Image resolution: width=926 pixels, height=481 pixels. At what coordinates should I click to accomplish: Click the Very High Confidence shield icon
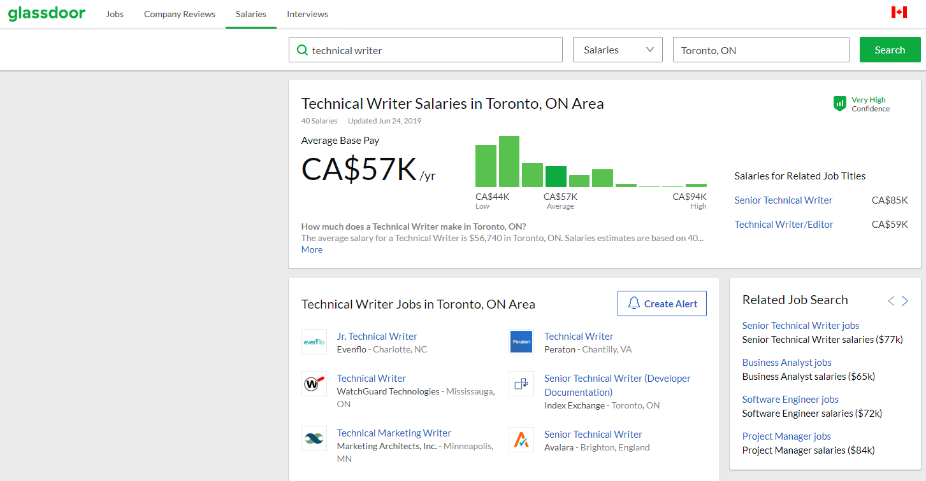(x=840, y=104)
